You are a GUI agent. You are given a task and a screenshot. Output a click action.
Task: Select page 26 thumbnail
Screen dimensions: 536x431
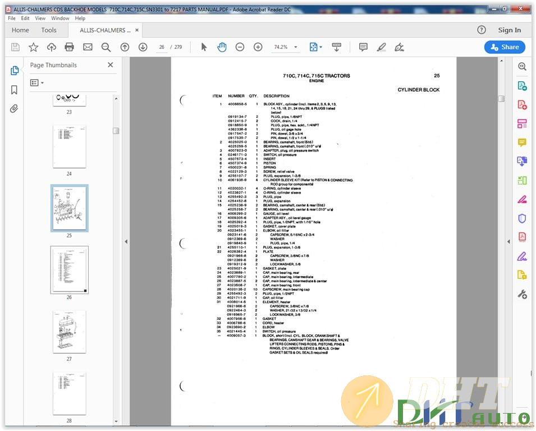[x=70, y=270]
